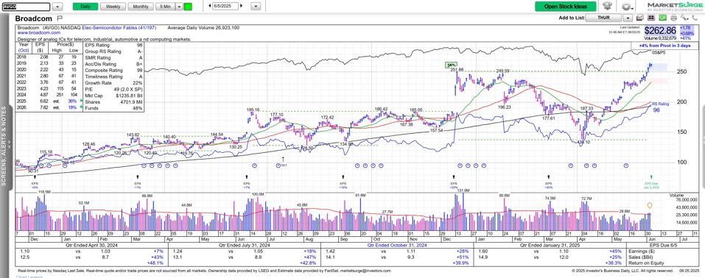Click the 251.88 price high label
Viewport: 705px width, 278px height.
457,70
